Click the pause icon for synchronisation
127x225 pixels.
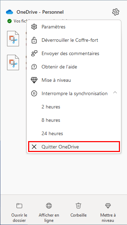(x=34, y=94)
